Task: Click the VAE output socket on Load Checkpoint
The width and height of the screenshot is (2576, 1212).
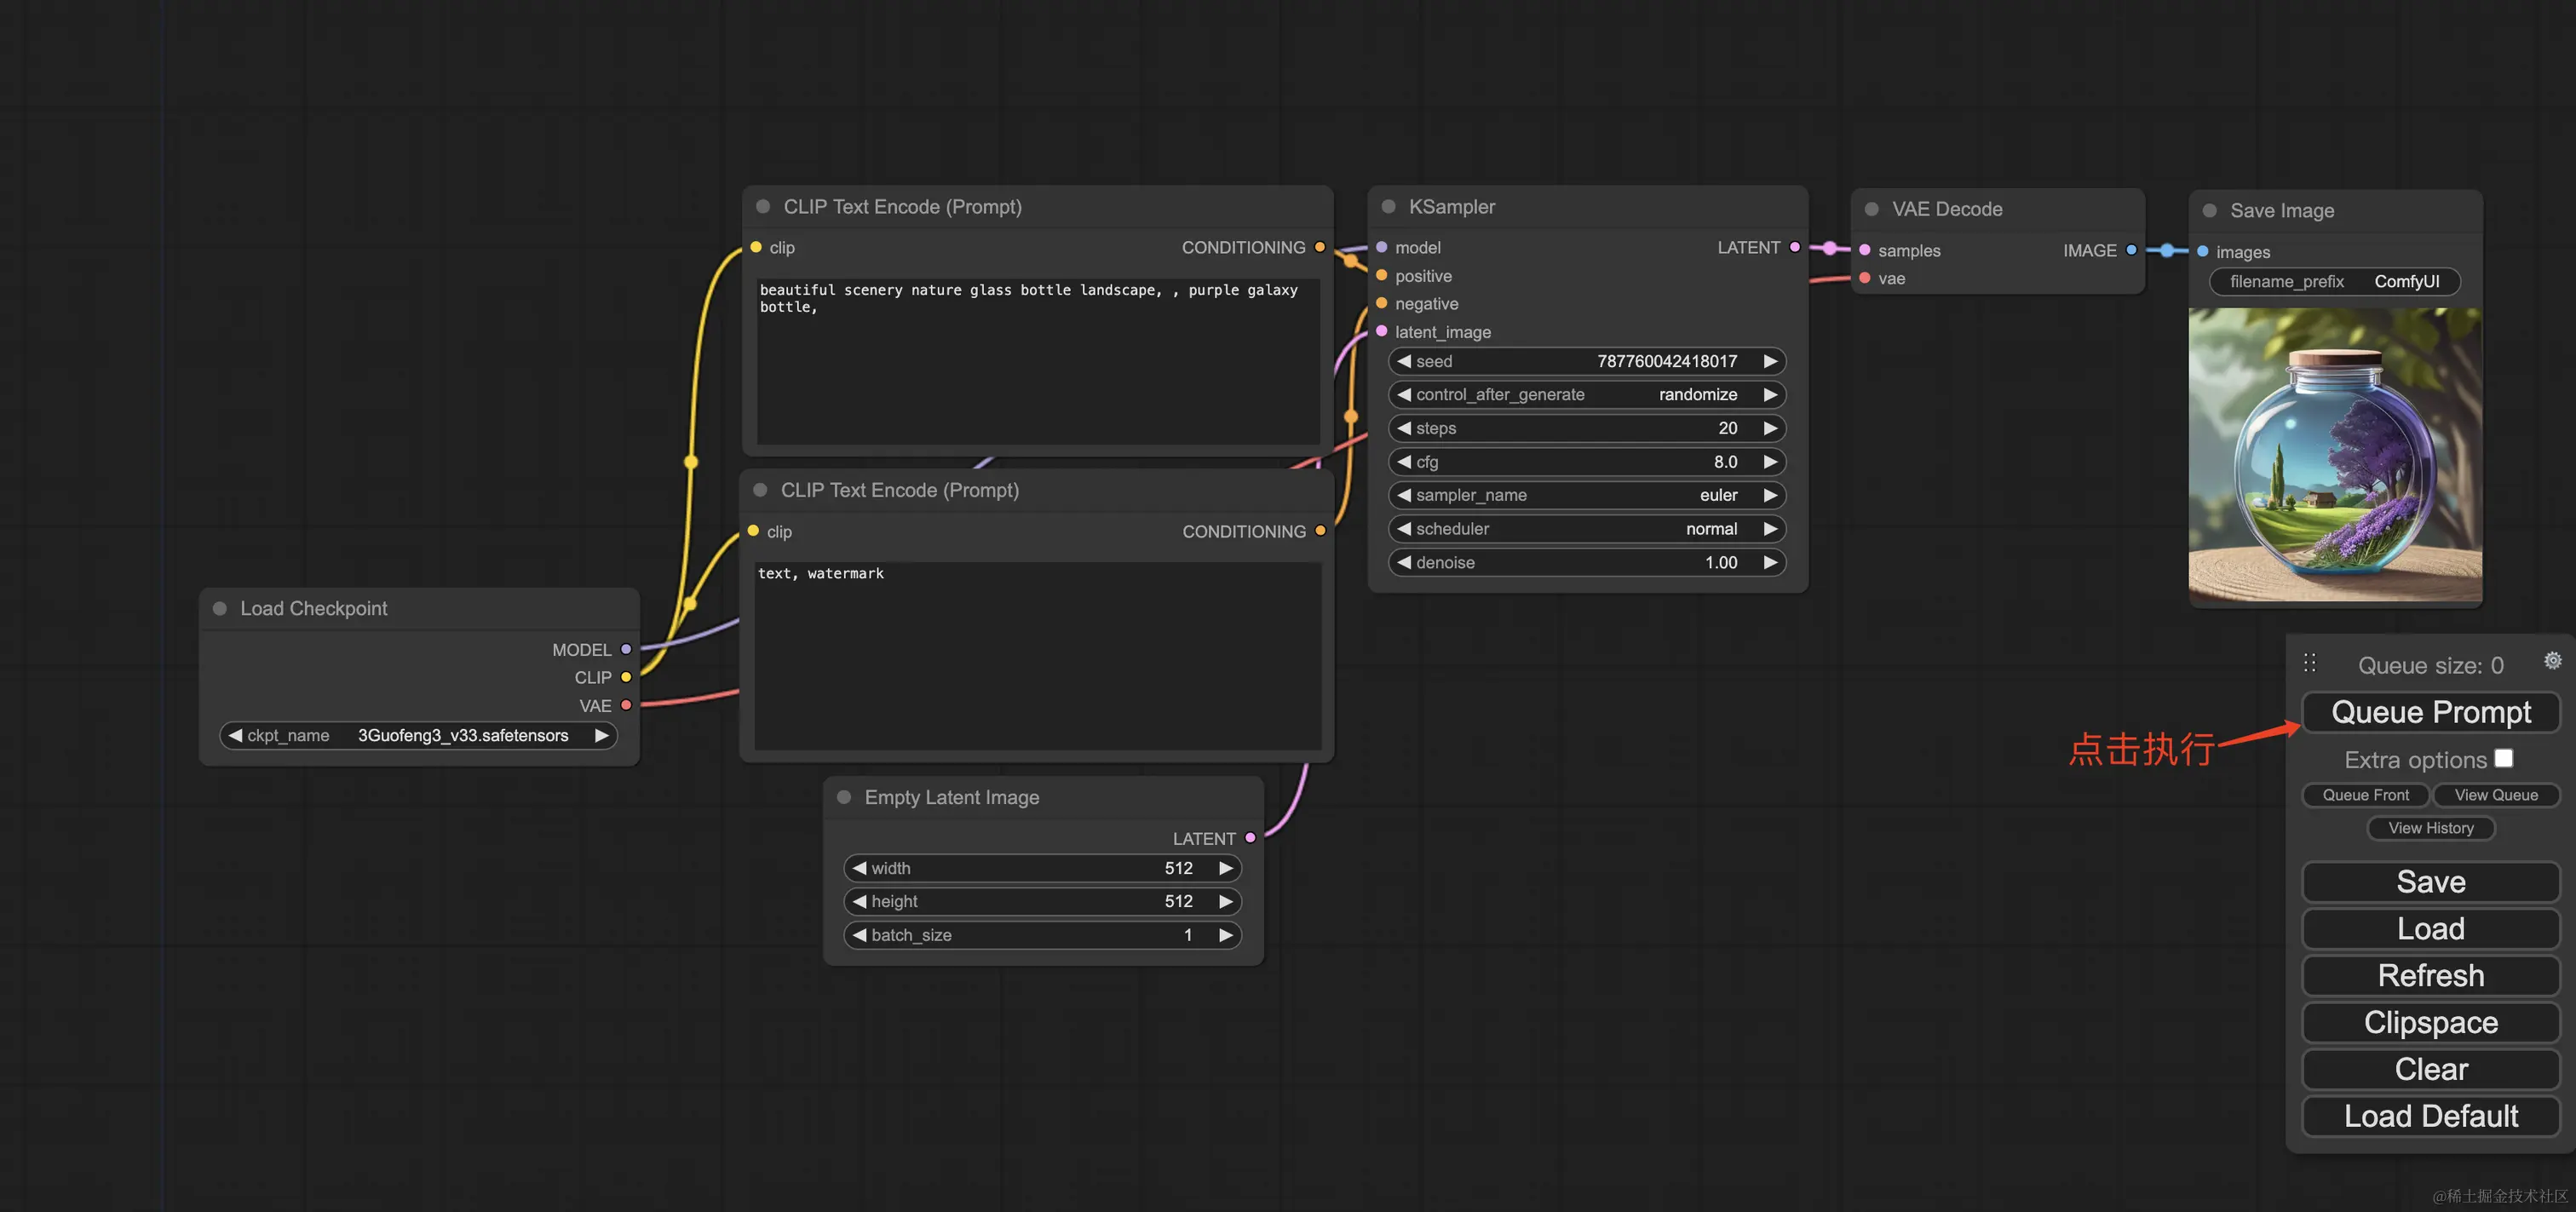Action: point(626,705)
